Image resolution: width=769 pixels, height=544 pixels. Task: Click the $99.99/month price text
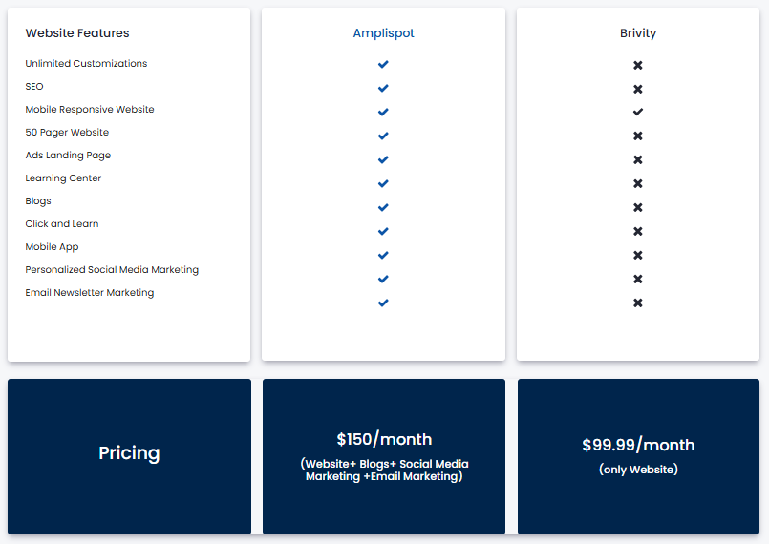tap(638, 445)
